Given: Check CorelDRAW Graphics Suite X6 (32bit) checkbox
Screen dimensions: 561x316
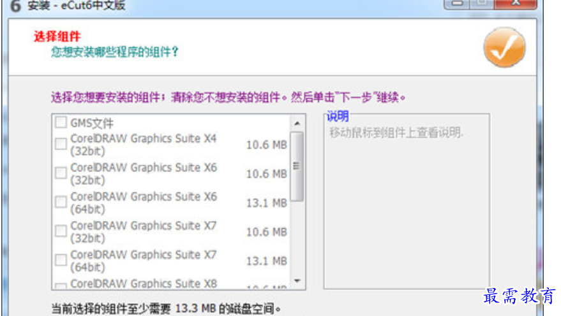Looking at the screenshot, I should coord(61,173).
